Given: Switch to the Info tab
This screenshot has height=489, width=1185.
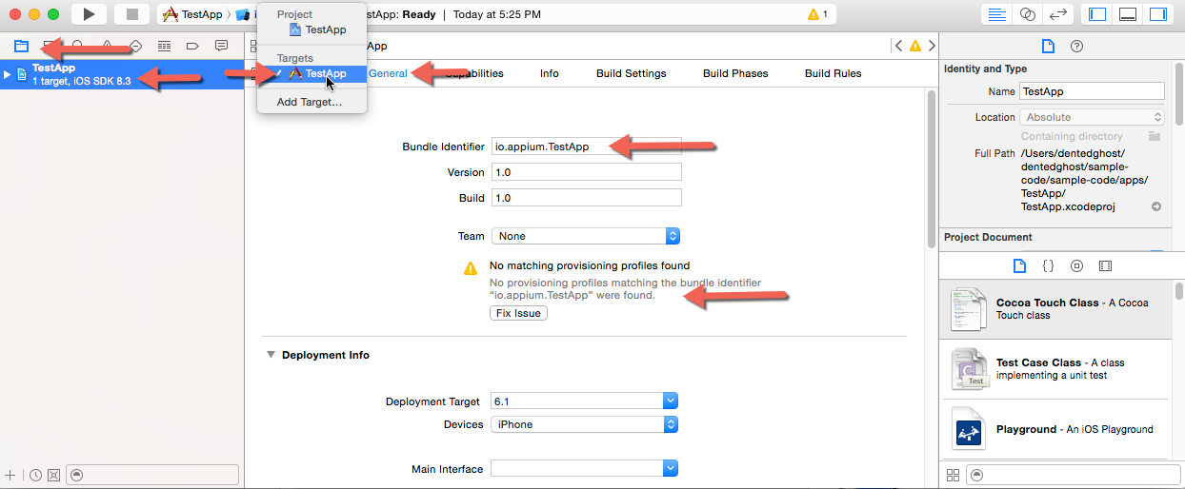Looking at the screenshot, I should pyautogui.click(x=550, y=73).
